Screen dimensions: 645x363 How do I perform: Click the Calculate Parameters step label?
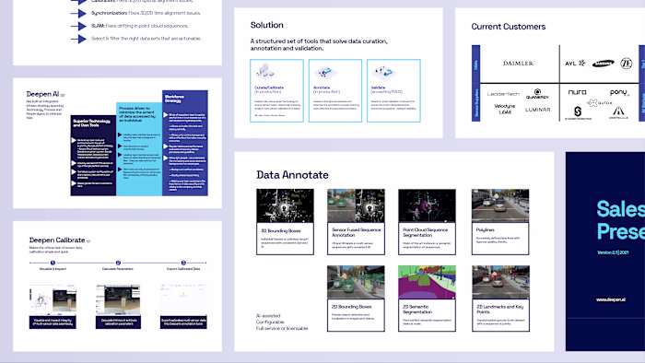(118, 269)
